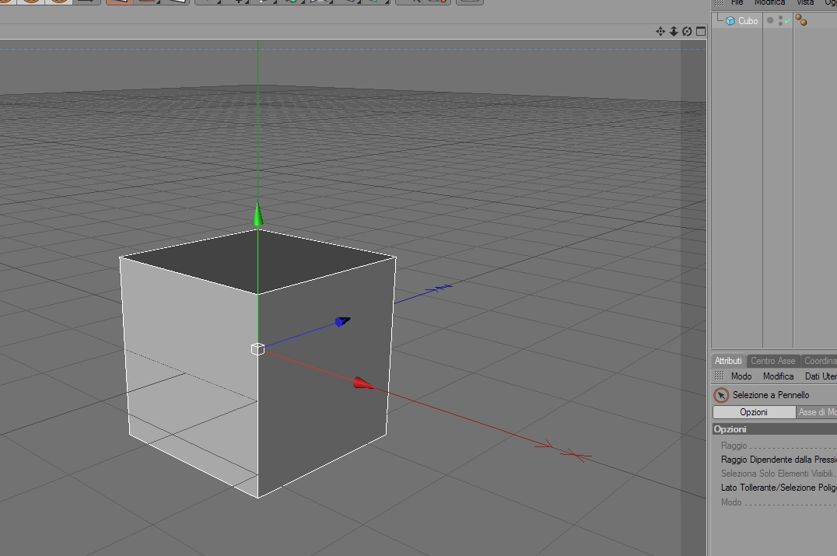Click the red X-axis arrow handle
Viewport: 837px width, 556px height.
coord(364,382)
